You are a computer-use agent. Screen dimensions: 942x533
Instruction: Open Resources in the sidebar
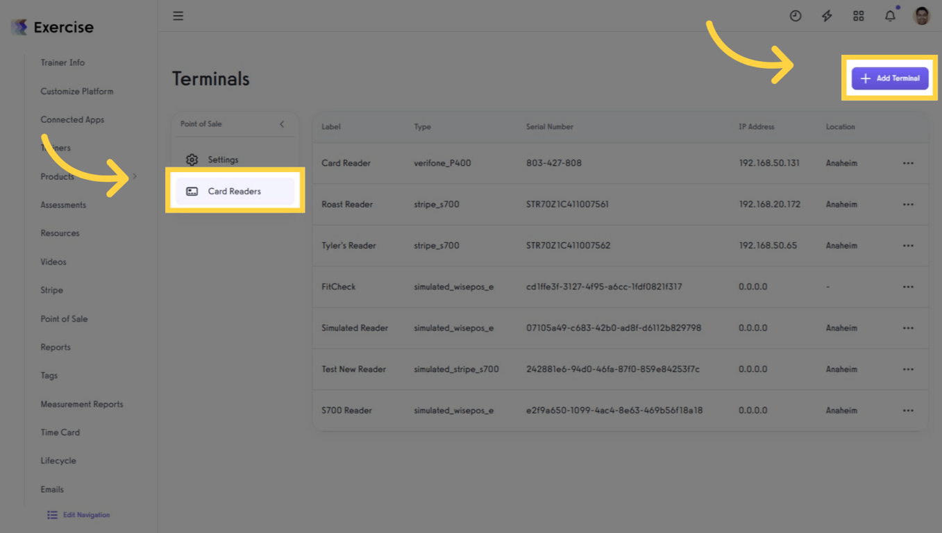click(60, 233)
